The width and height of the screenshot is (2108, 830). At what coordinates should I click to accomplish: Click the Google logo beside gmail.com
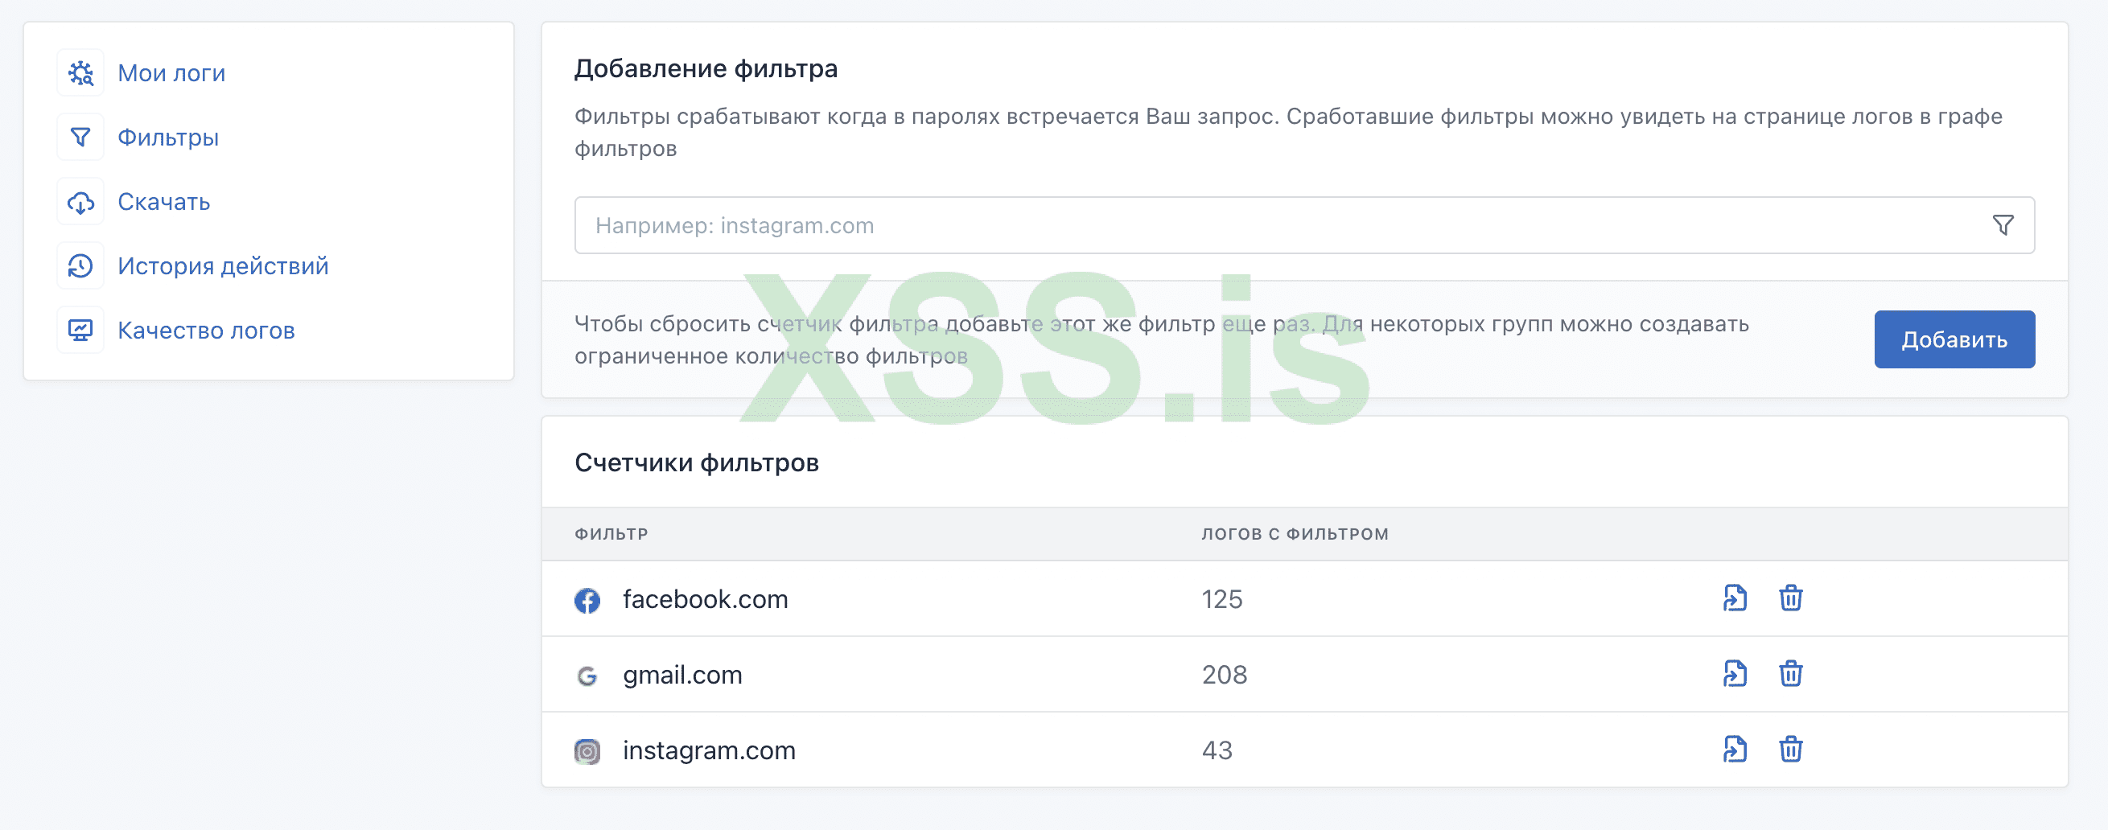click(587, 676)
